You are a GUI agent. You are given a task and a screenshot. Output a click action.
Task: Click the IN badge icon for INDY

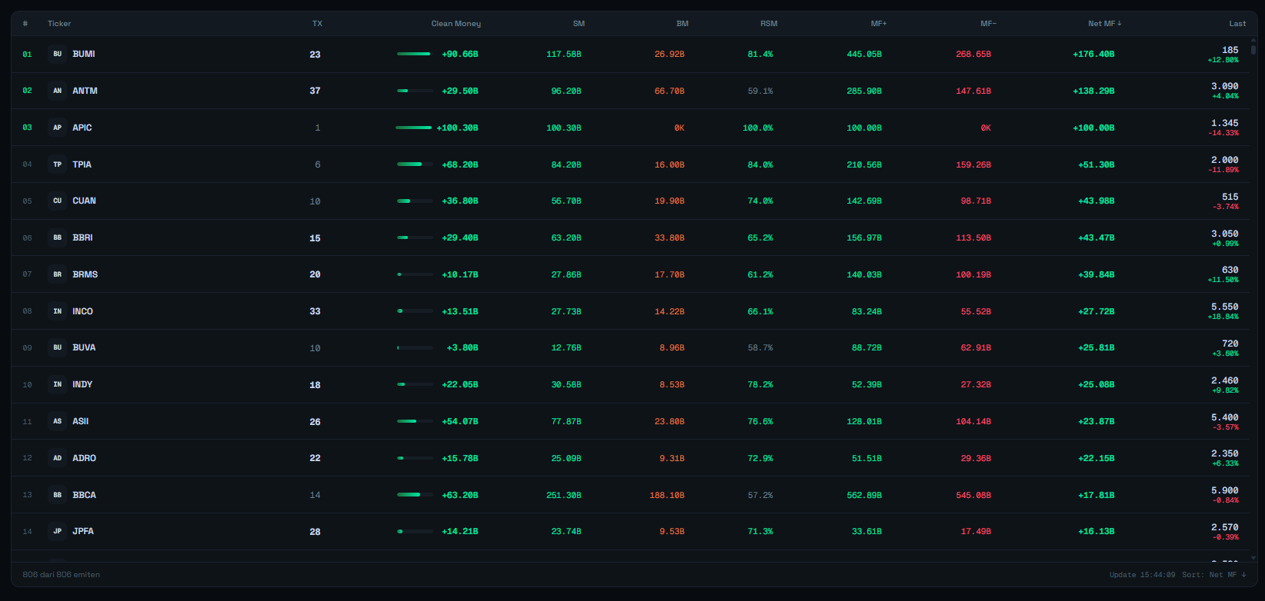(x=57, y=384)
